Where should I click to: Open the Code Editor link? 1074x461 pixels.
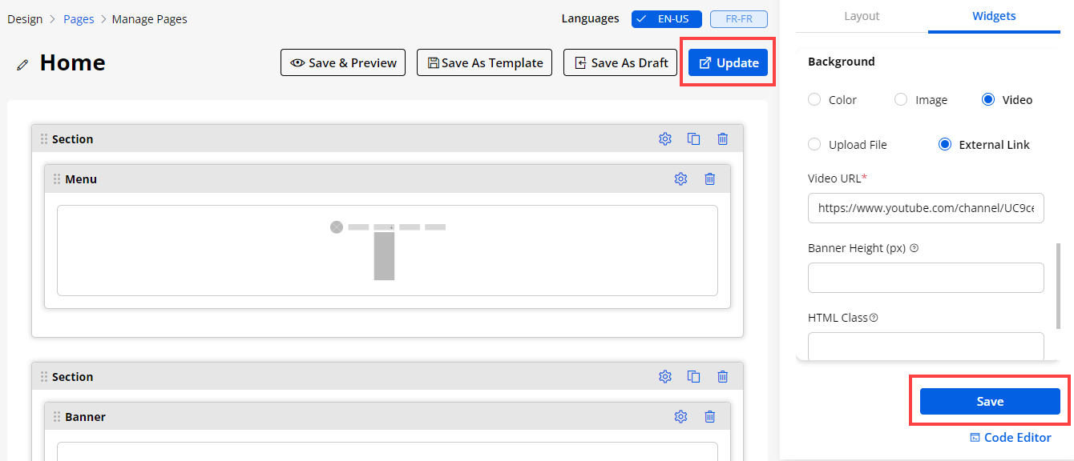point(1011,438)
